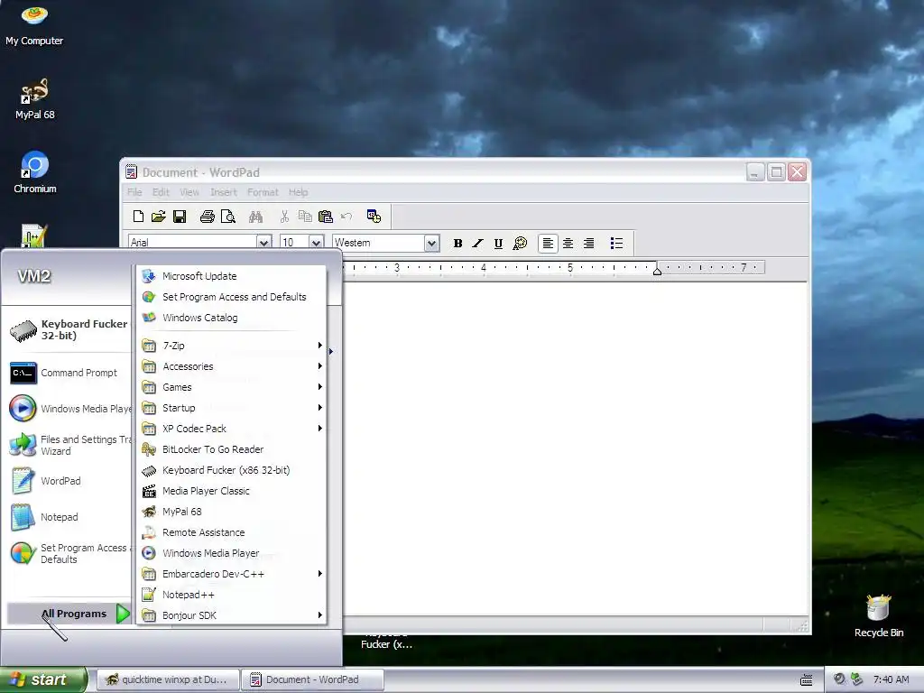
Task: Open the Edit menu in WordPad
Action: 161,192
